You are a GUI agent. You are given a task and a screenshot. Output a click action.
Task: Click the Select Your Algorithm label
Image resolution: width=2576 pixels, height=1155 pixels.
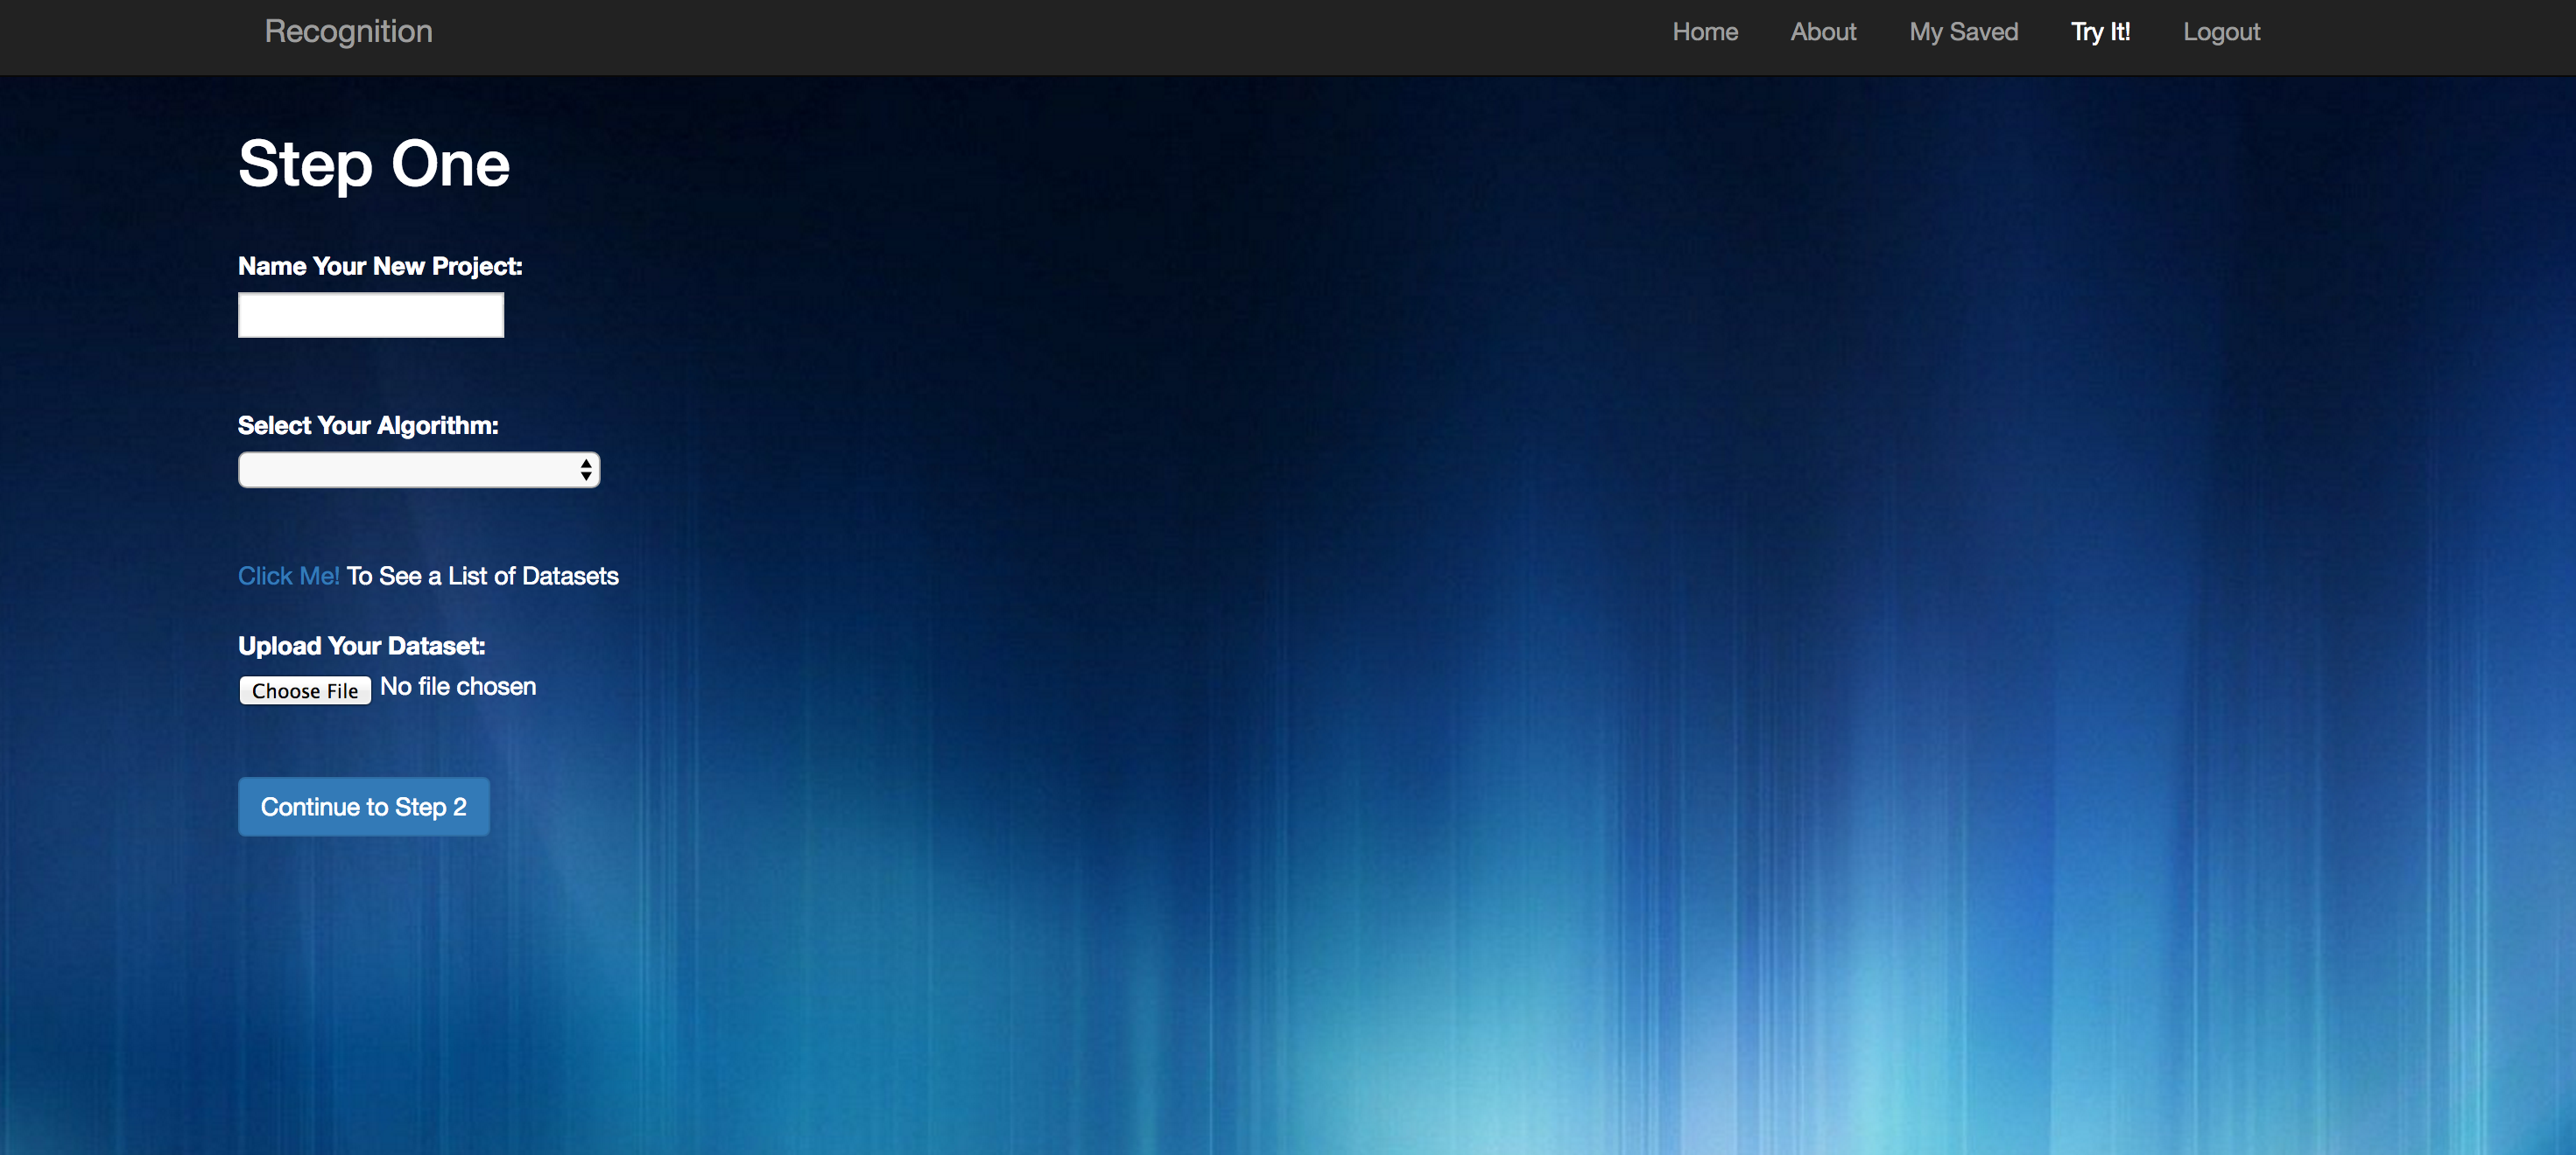click(x=367, y=424)
